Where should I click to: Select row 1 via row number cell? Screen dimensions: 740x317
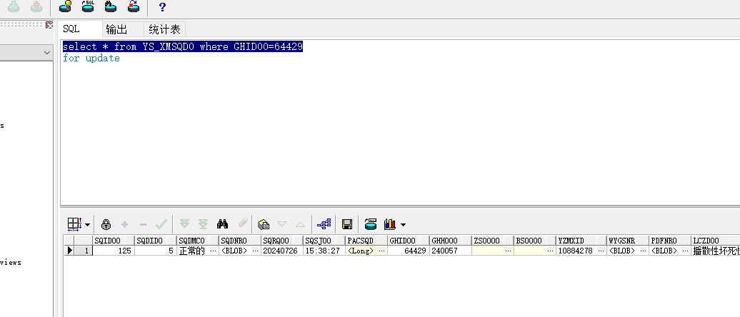coord(83,251)
